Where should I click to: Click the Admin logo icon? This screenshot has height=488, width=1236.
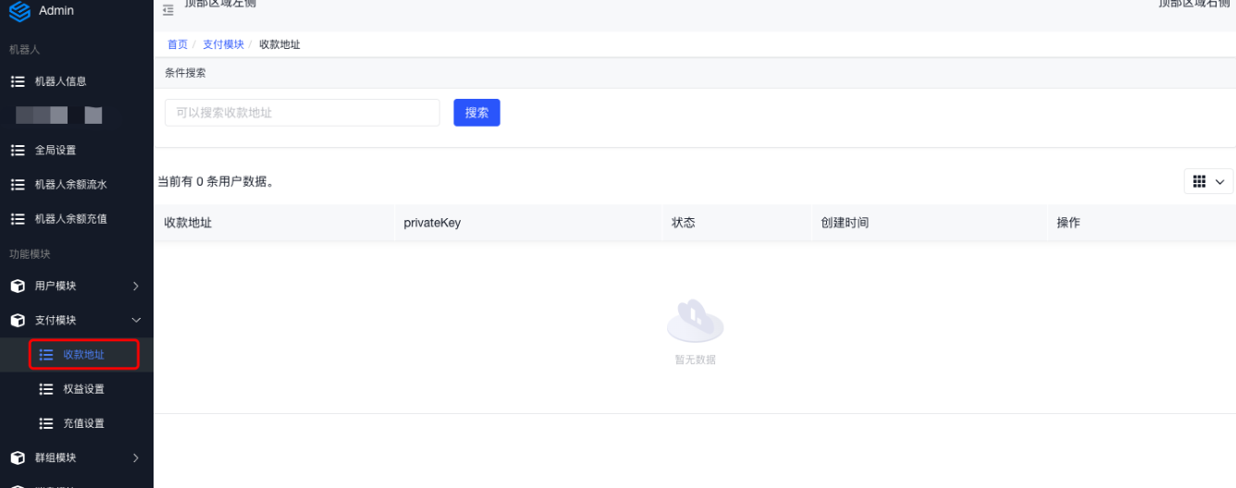click(19, 11)
